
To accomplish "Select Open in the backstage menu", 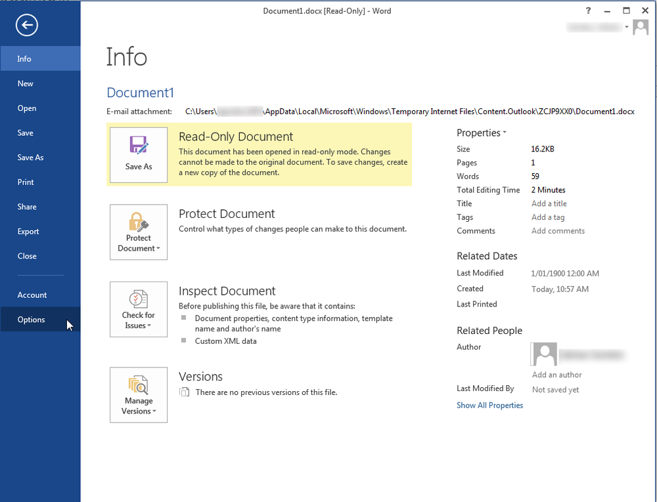I will [40, 108].
